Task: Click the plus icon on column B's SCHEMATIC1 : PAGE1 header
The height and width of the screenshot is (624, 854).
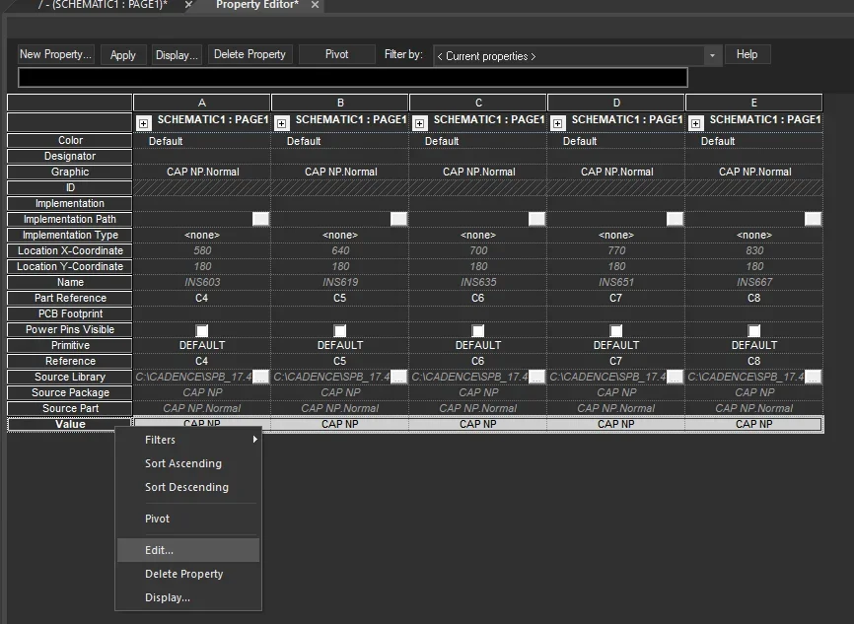Action: (281, 122)
